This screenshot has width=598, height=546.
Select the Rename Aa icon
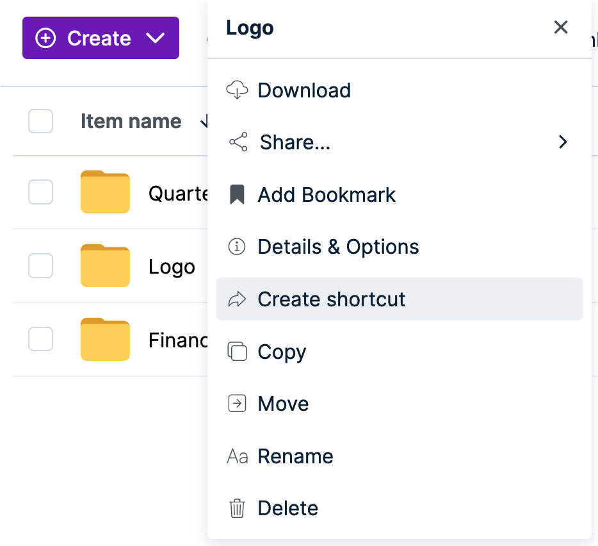click(238, 456)
